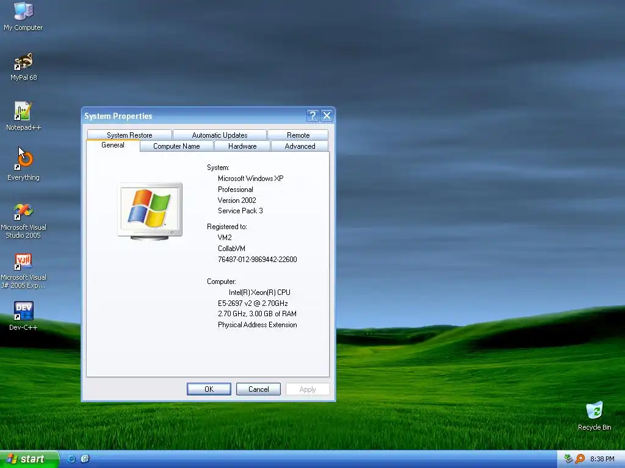This screenshot has height=468, width=625.
Task: Open the Start menu
Action: click(29, 459)
